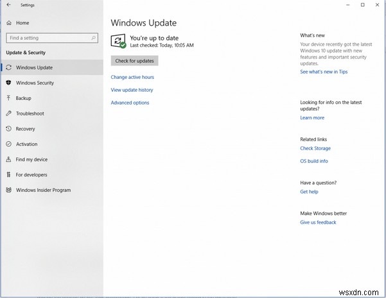Click the search magnifier icon
The image size is (386, 299).
[x=94, y=38]
